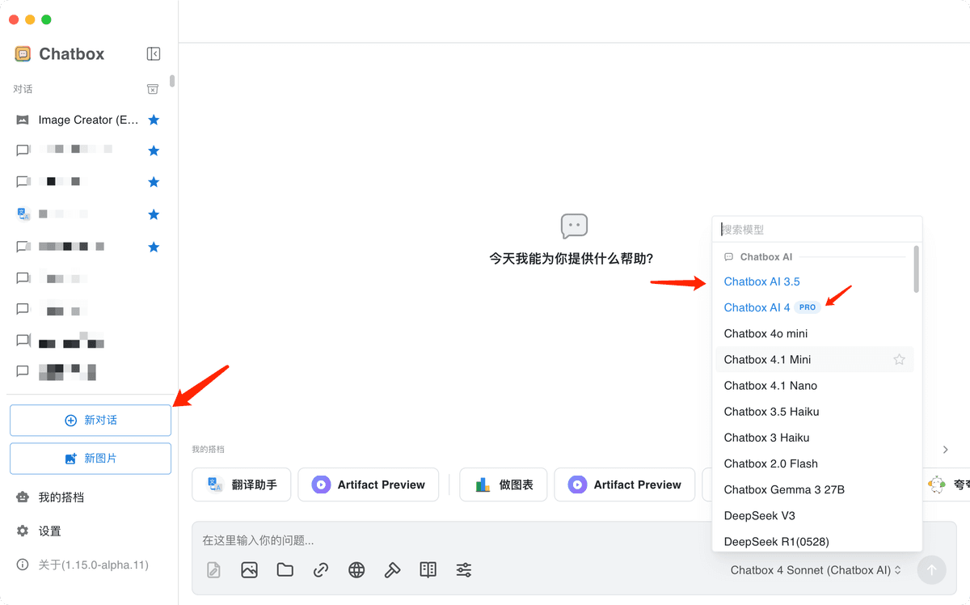Click the clear conversations trash icon beside 对话

[x=152, y=89]
